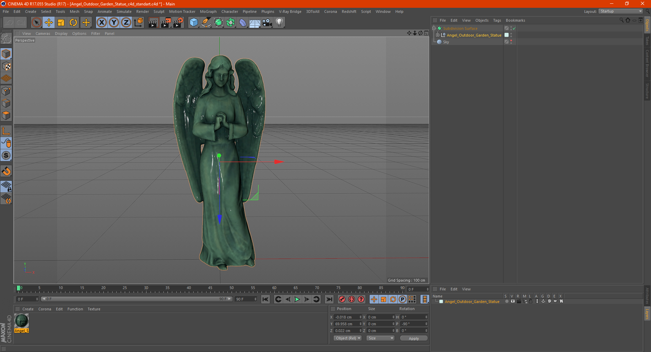Step the Rotation P value spinner
The image size is (651, 352).
[426, 324]
